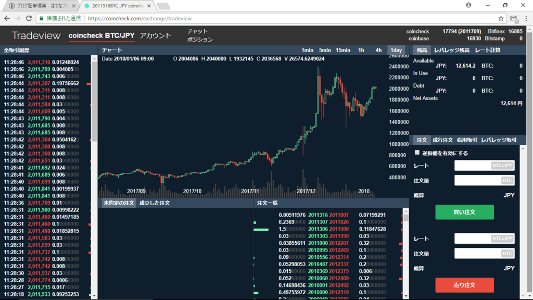Switch to レバレッジ取引 tab
This screenshot has height=300, width=533.
(x=499, y=140)
